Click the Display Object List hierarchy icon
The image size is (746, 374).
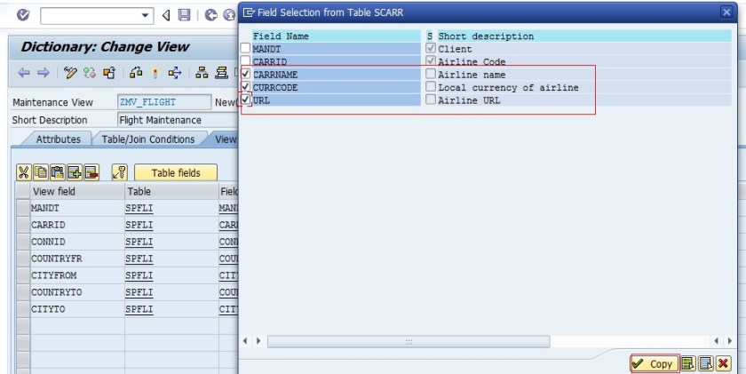(202, 73)
